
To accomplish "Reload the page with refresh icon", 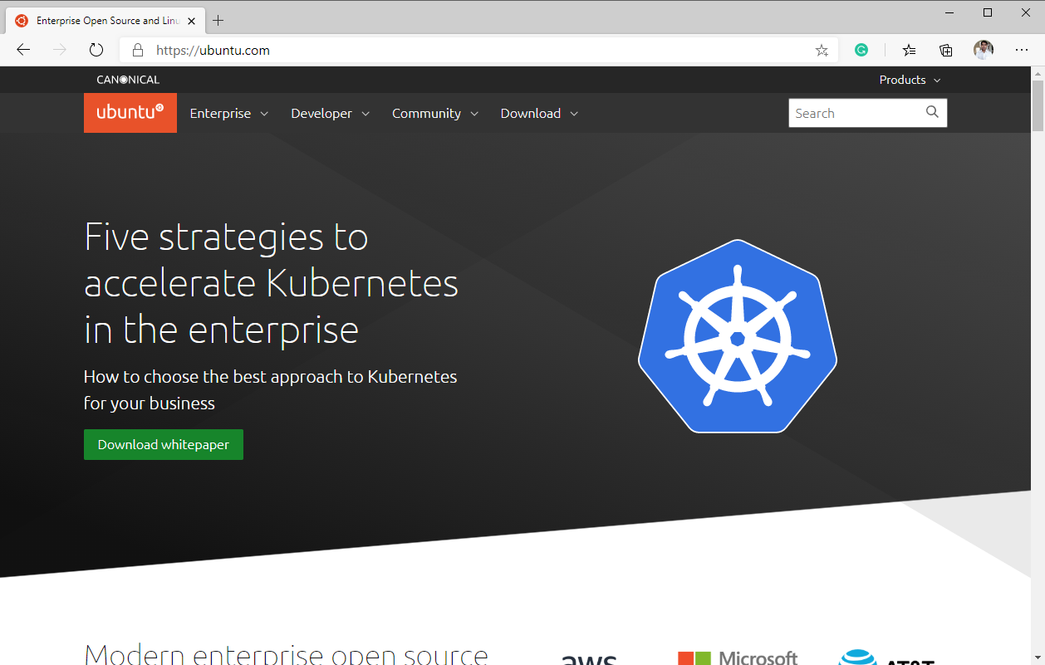I will point(96,50).
